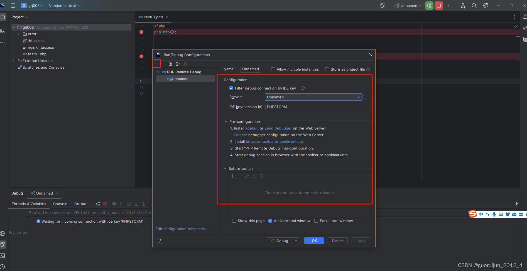527x271 pixels.
Task: Switch to Console tab
Action: (60, 204)
